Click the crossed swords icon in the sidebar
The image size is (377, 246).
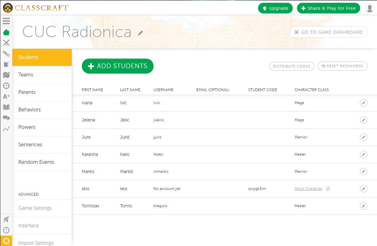pos(6,43)
